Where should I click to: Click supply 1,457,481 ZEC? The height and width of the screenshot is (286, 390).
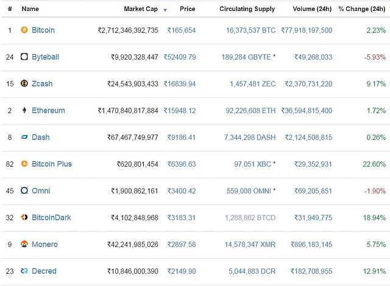click(253, 84)
